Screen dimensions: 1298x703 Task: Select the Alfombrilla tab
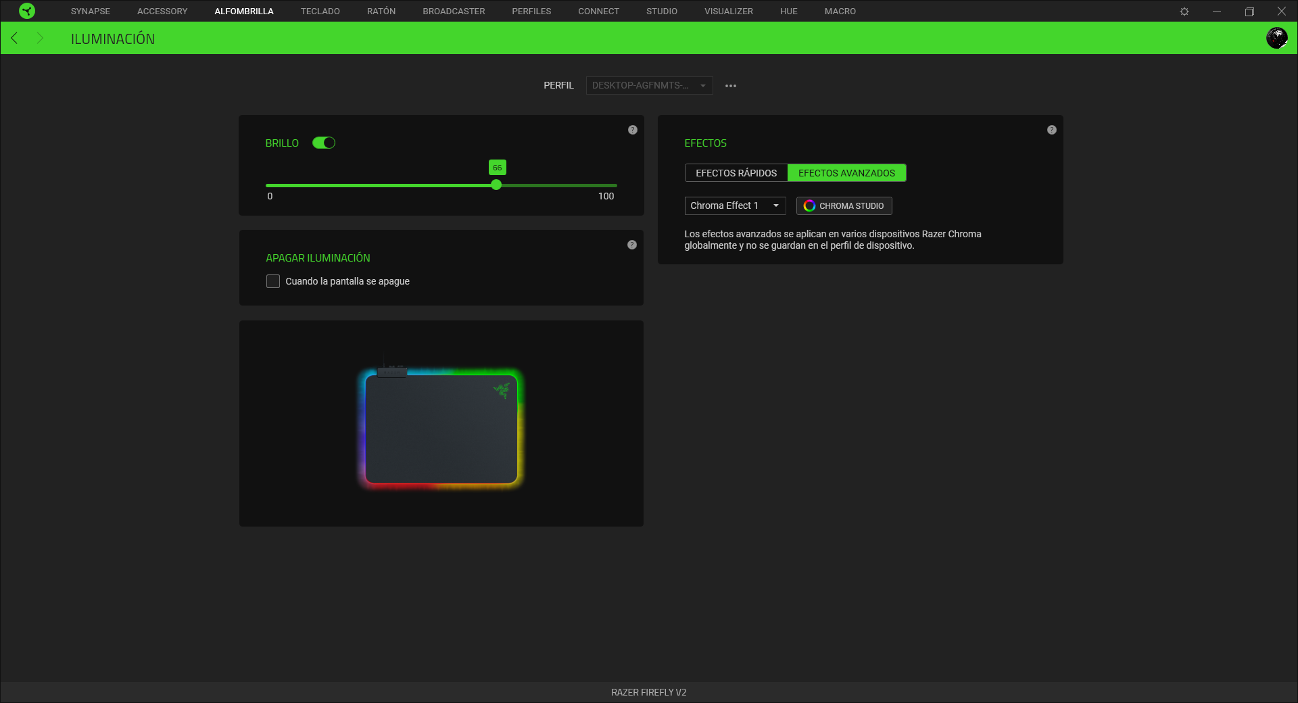[x=244, y=11]
